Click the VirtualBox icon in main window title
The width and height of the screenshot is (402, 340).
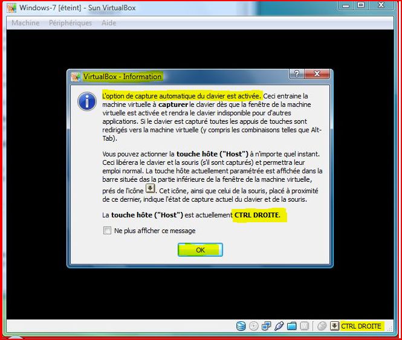tap(11, 8)
